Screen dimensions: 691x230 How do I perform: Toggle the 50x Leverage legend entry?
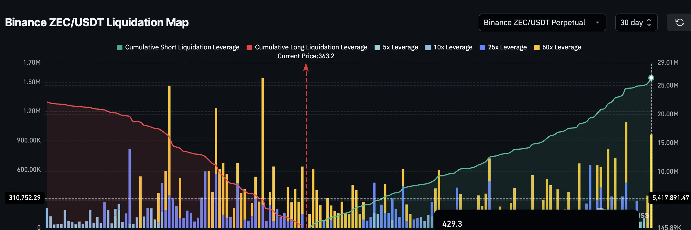[x=557, y=47]
